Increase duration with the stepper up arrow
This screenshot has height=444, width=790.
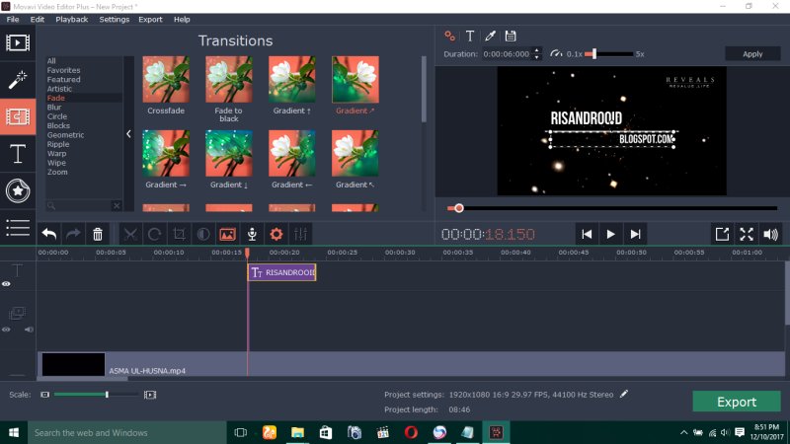pyautogui.click(x=536, y=50)
